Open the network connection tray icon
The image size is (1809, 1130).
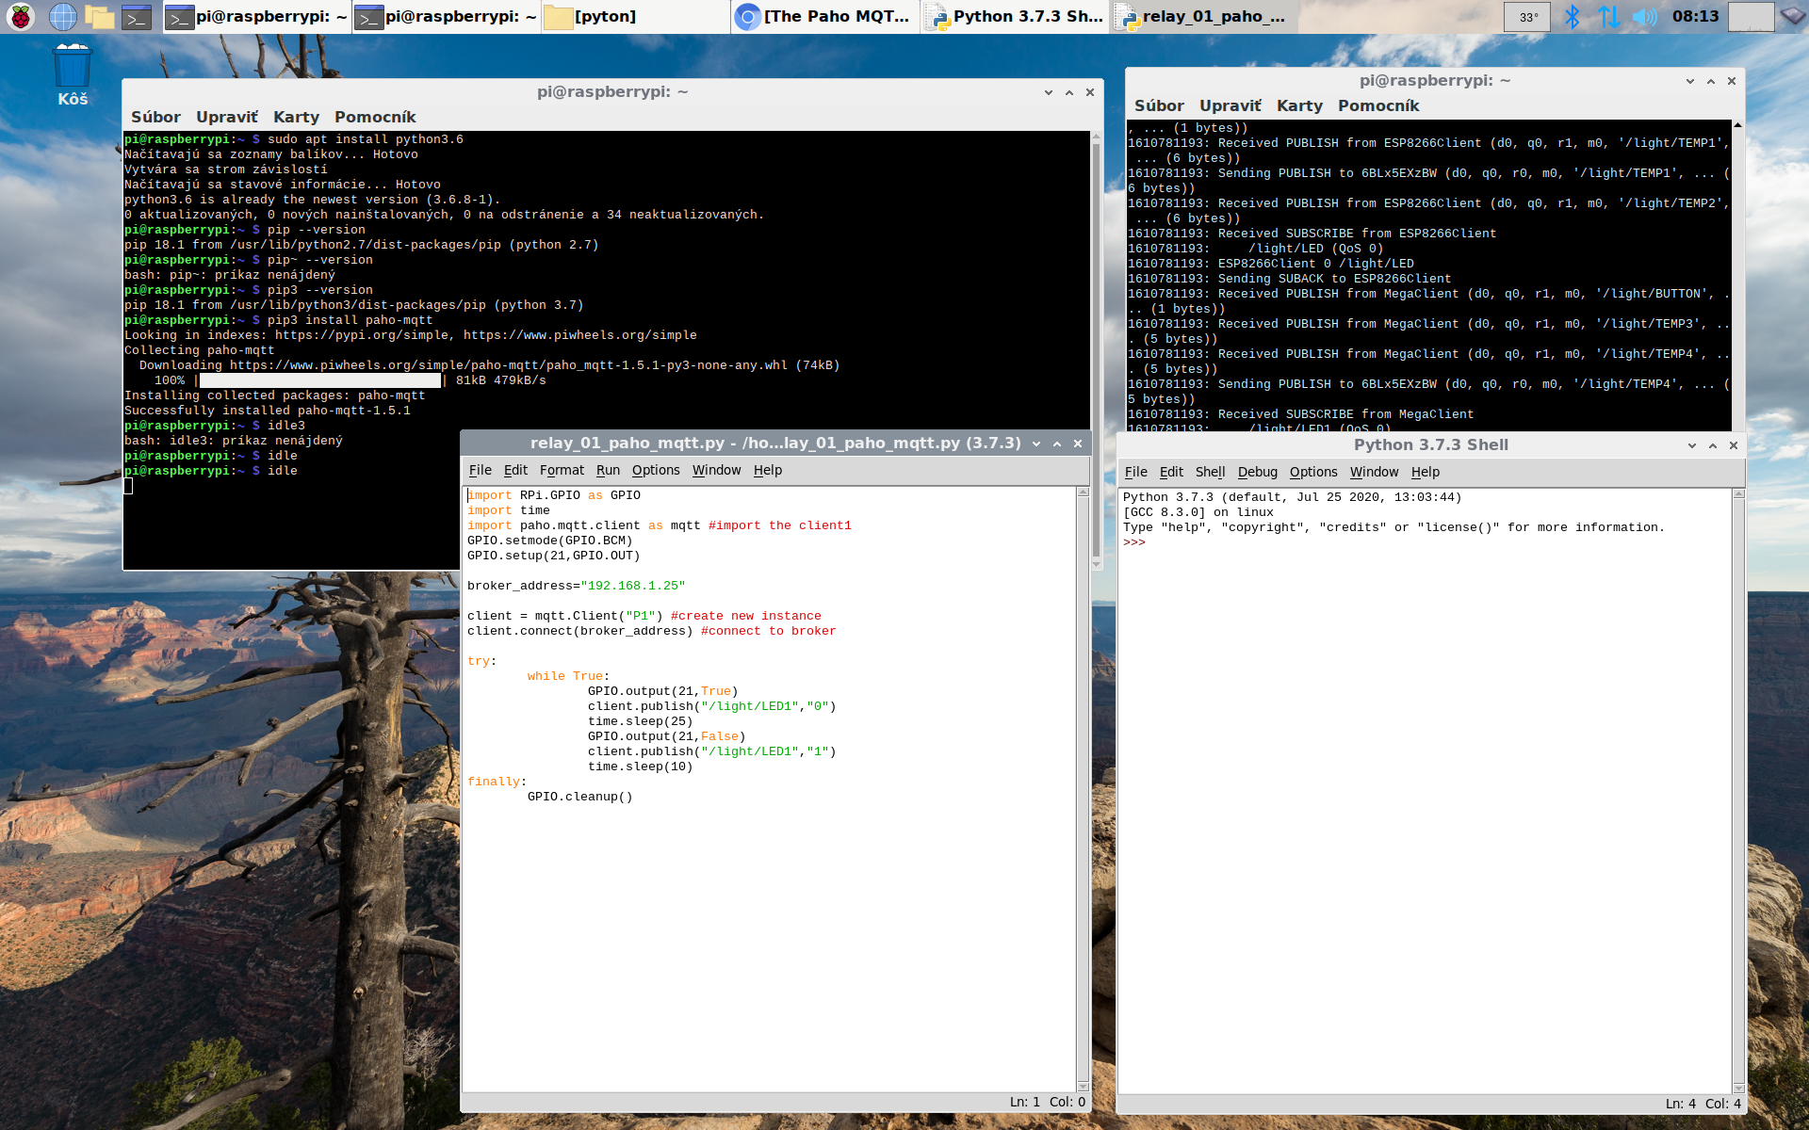[1608, 16]
